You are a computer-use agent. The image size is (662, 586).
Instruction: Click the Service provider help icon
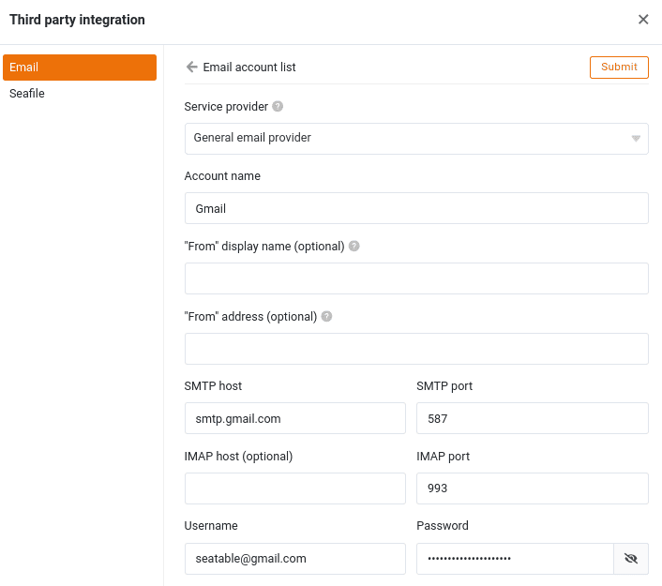(x=278, y=107)
